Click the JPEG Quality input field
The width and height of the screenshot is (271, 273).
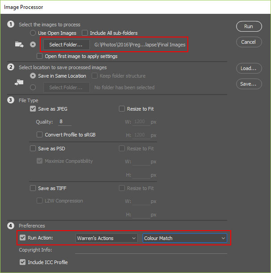65,121
